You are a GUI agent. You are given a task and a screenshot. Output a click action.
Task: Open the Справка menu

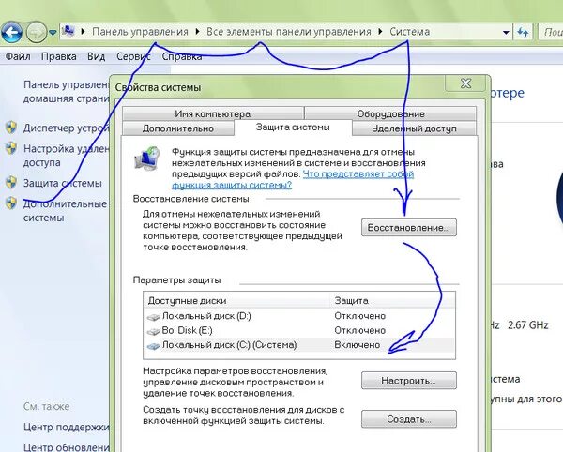point(182,56)
